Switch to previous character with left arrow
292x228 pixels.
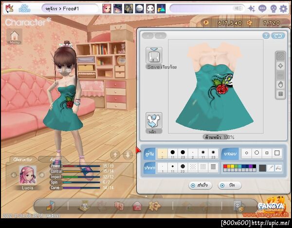click(14, 175)
